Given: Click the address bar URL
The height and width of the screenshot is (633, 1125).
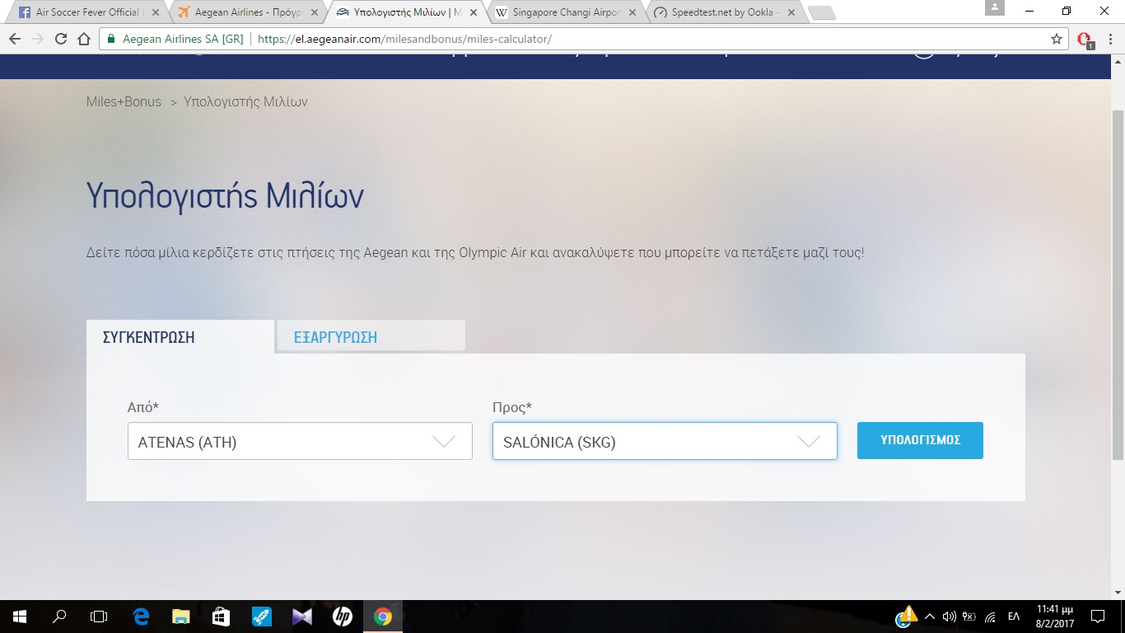Looking at the screenshot, I should 404,39.
